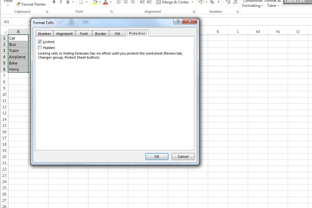Click the Percent Style icon

click(212, 2)
